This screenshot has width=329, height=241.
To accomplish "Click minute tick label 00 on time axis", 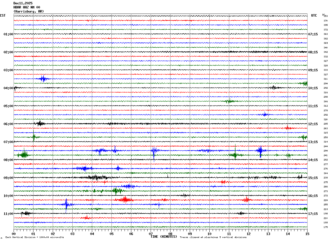I will pyautogui.click(x=14, y=234).
